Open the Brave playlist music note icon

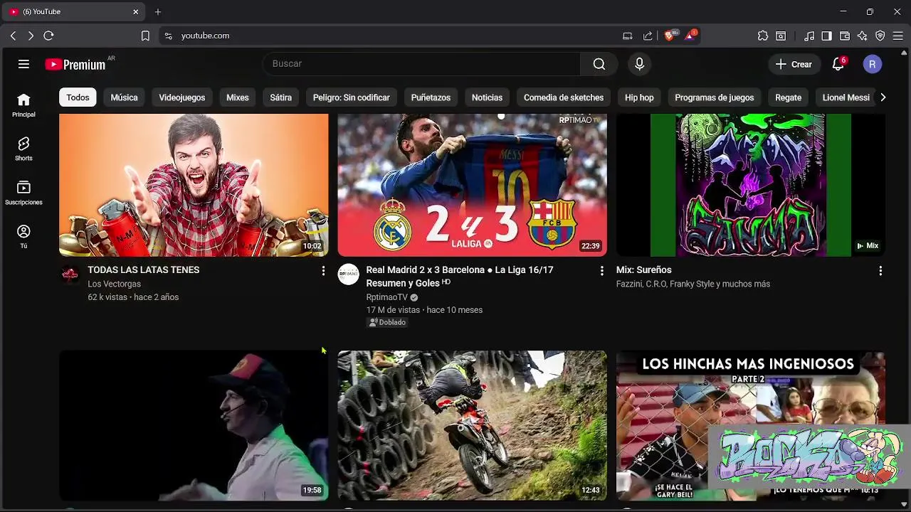[x=809, y=36]
